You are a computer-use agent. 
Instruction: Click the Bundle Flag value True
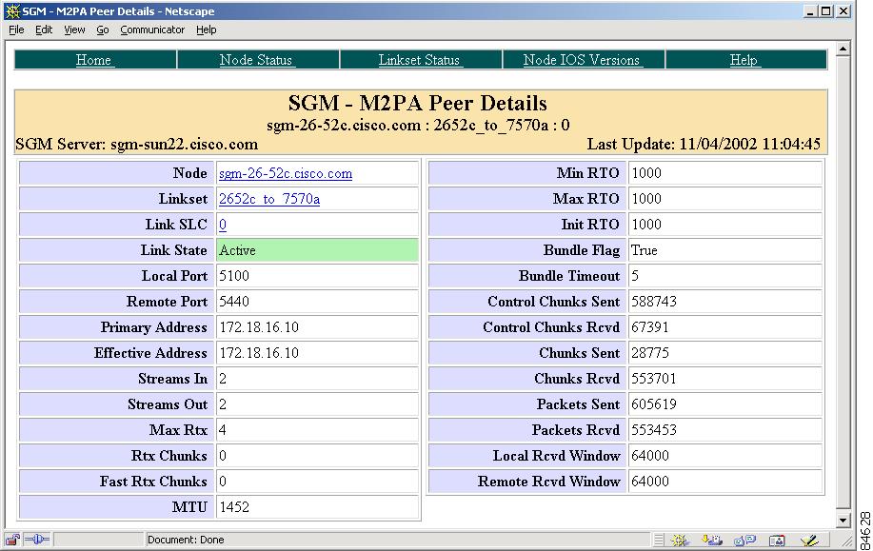click(645, 250)
